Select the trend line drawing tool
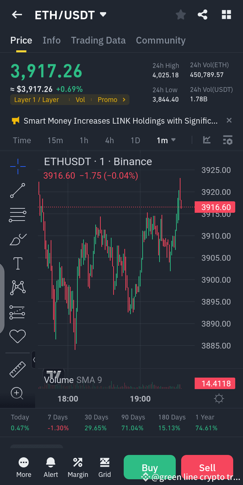The width and height of the screenshot is (243, 485). tap(17, 190)
